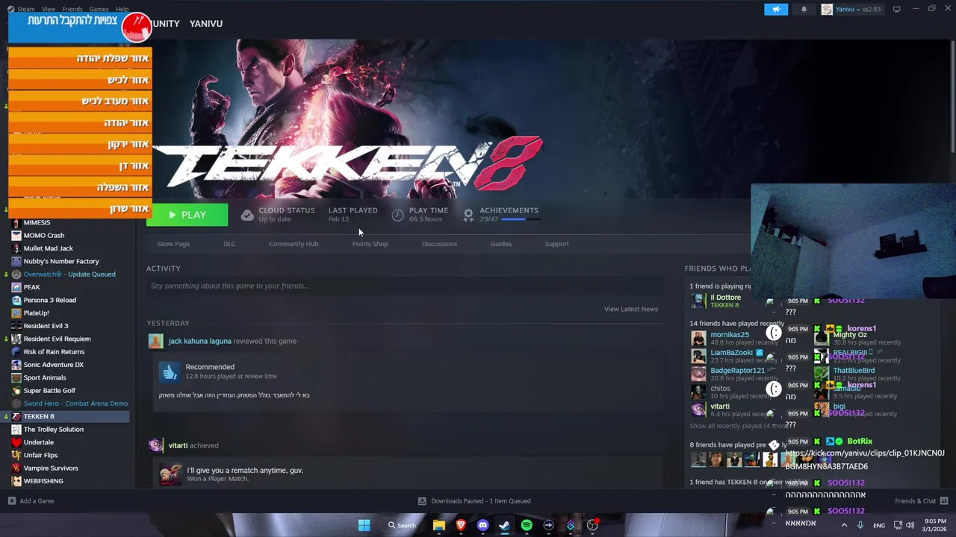This screenshot has width=956, height=537.
Task: Click the Overwatch logo icon in library
Action: pyautogui.click(x=16, y=274)
